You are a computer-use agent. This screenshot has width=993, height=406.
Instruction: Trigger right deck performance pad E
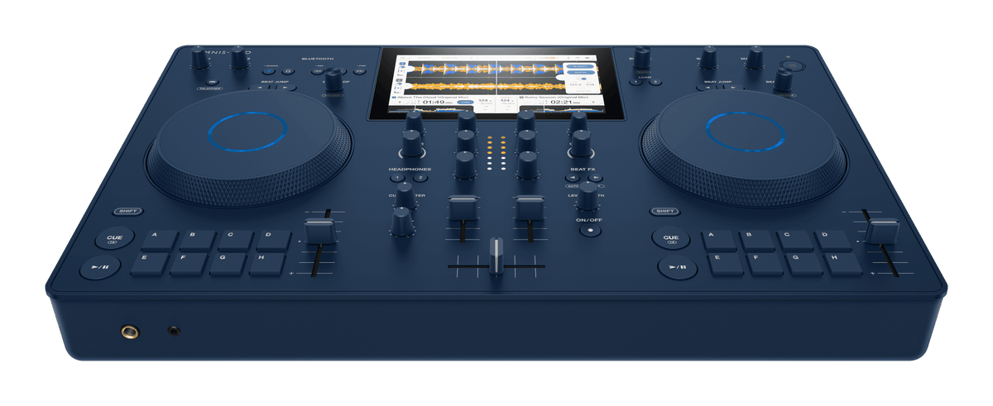point(726,265)
